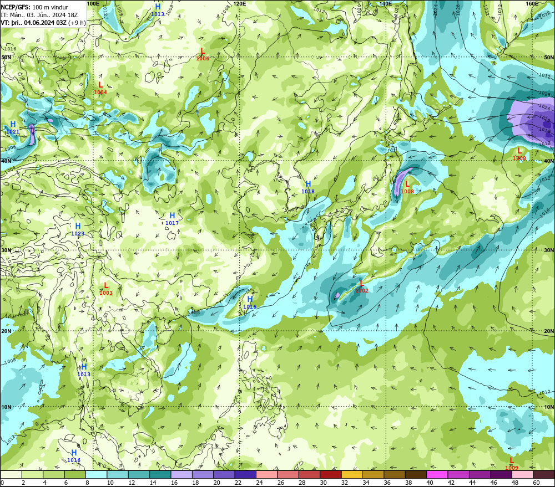Select the light green 2–4 legend swatch
Image resolution: width=555 pixels, height=487 pixels.
pyautogui.click(x=33, y=475)
